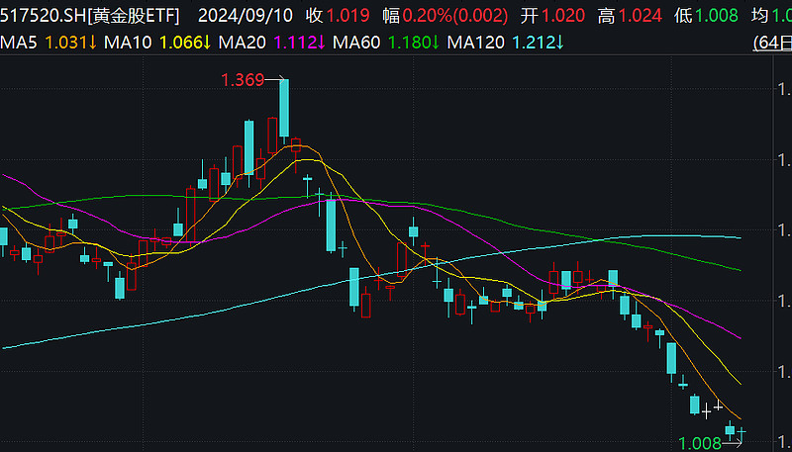Image resolution: width=792 pixels, height=452 pixels.
Task: Select the MA20 1.112 indicator label
Action: pyautogui.click(x=271, y=43)
